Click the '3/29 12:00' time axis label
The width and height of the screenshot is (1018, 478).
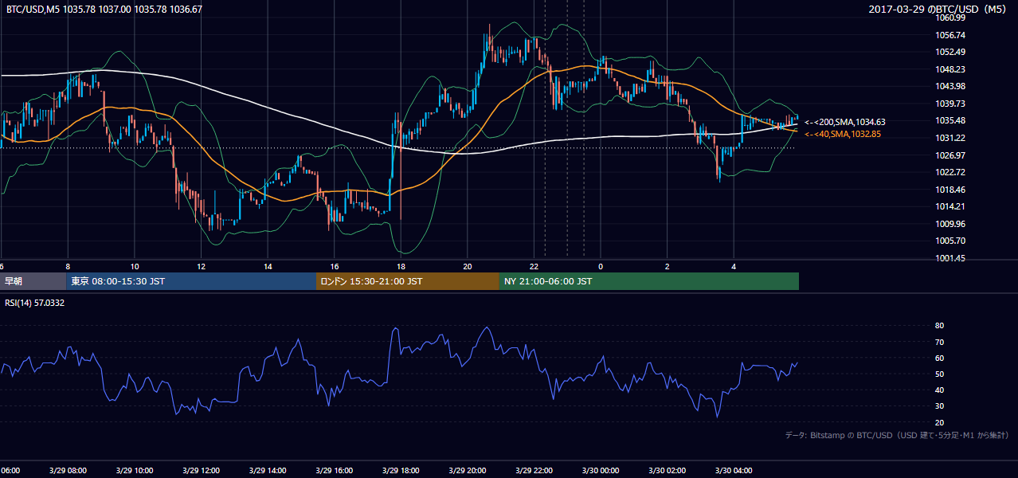pyautogui.click(x=201, y=471)
